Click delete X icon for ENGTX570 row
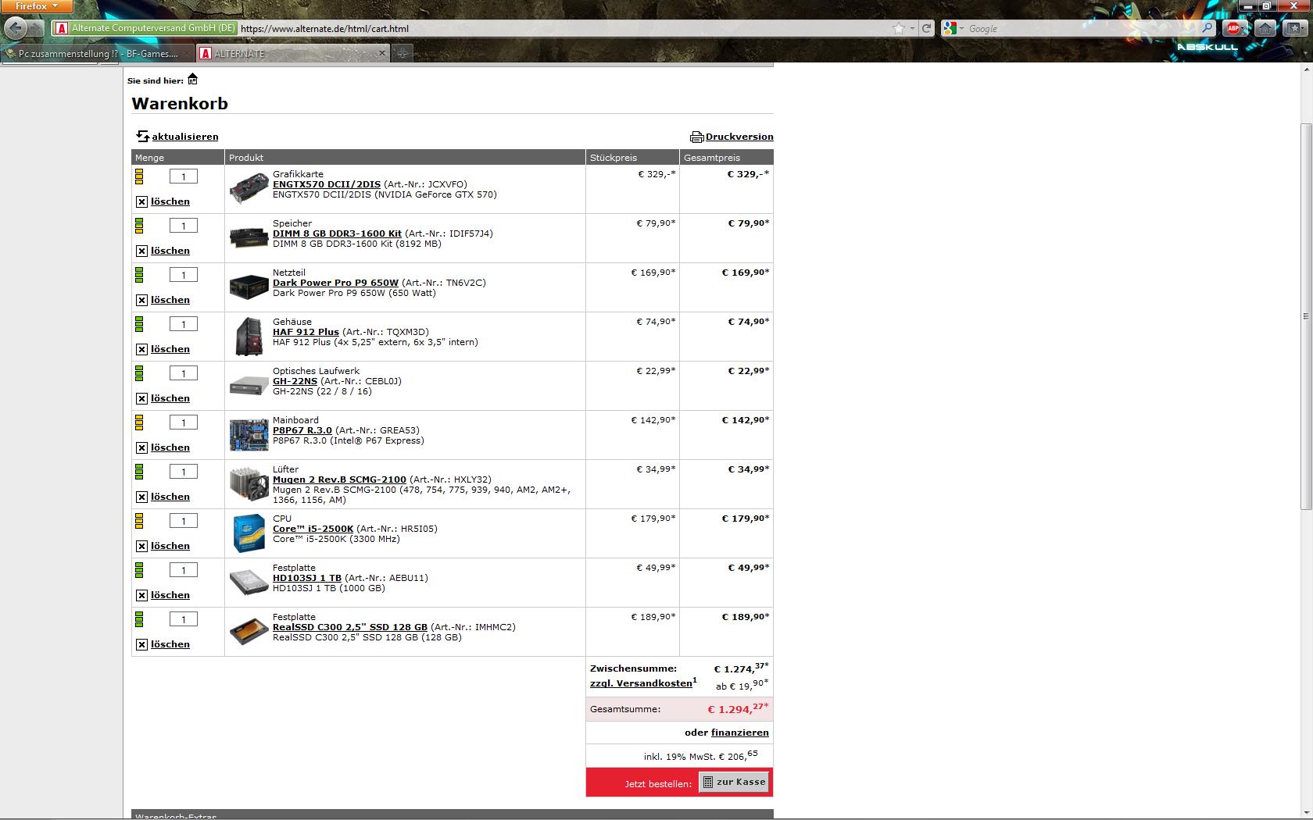This screenshot has width=1313, height=820. [x=141, y=201]
